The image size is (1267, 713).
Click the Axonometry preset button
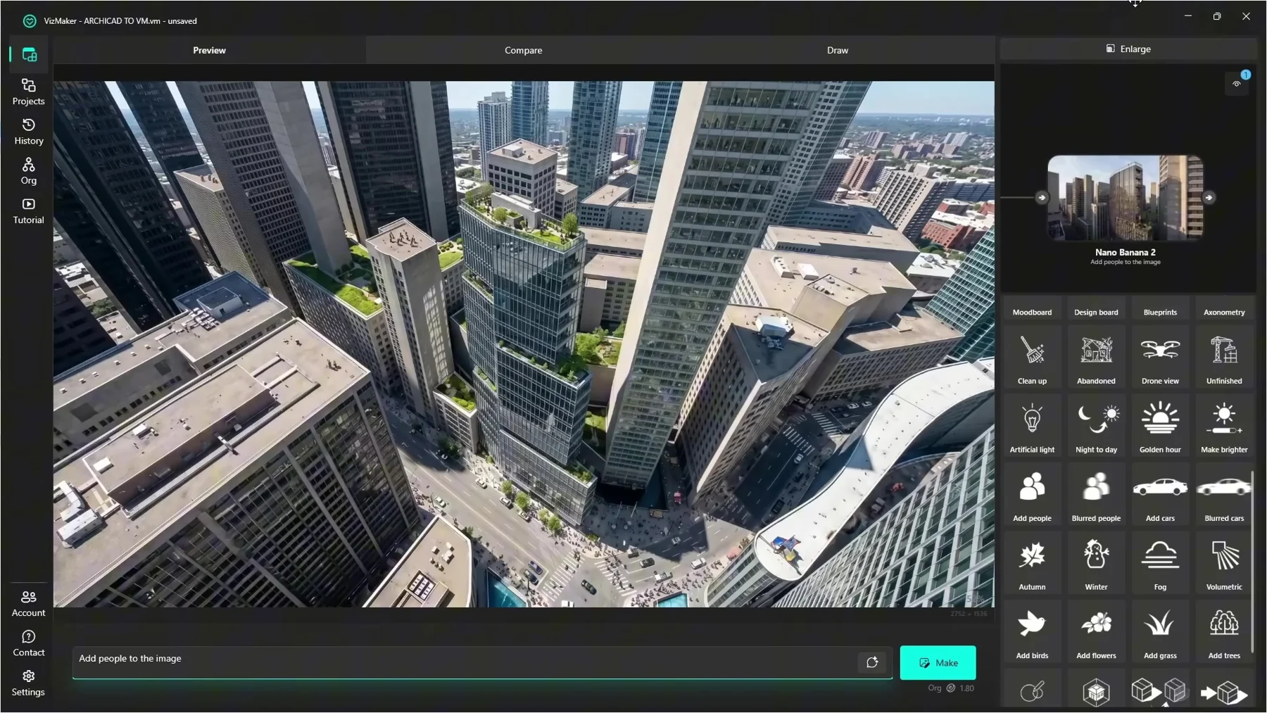(x=1224, y=312)
